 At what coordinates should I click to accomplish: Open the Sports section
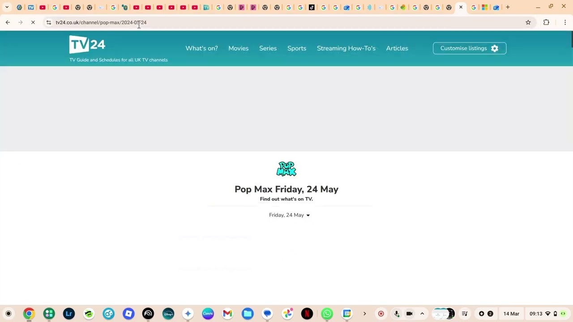(297, 48)
